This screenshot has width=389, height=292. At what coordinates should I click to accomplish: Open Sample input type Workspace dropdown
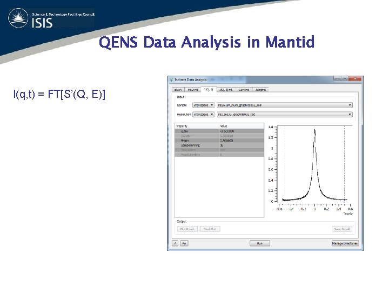[x=203, y=105]
